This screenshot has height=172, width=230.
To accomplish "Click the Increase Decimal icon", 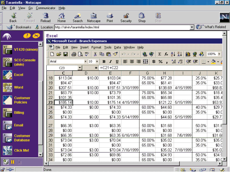I will (x=174, y=62).
